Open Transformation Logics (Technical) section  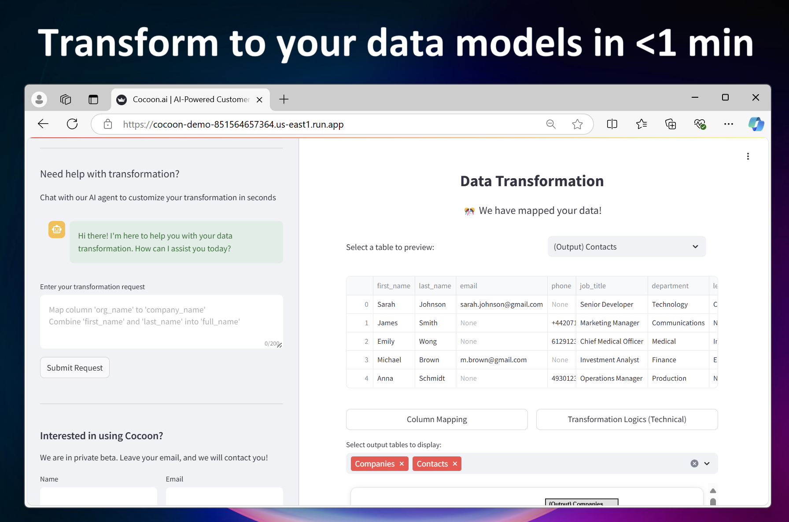[627, 419]
